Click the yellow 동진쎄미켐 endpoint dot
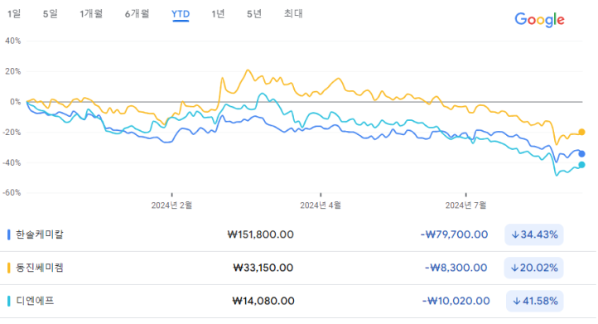This screenshot has height=324, width=598. [x=581, y=132]
